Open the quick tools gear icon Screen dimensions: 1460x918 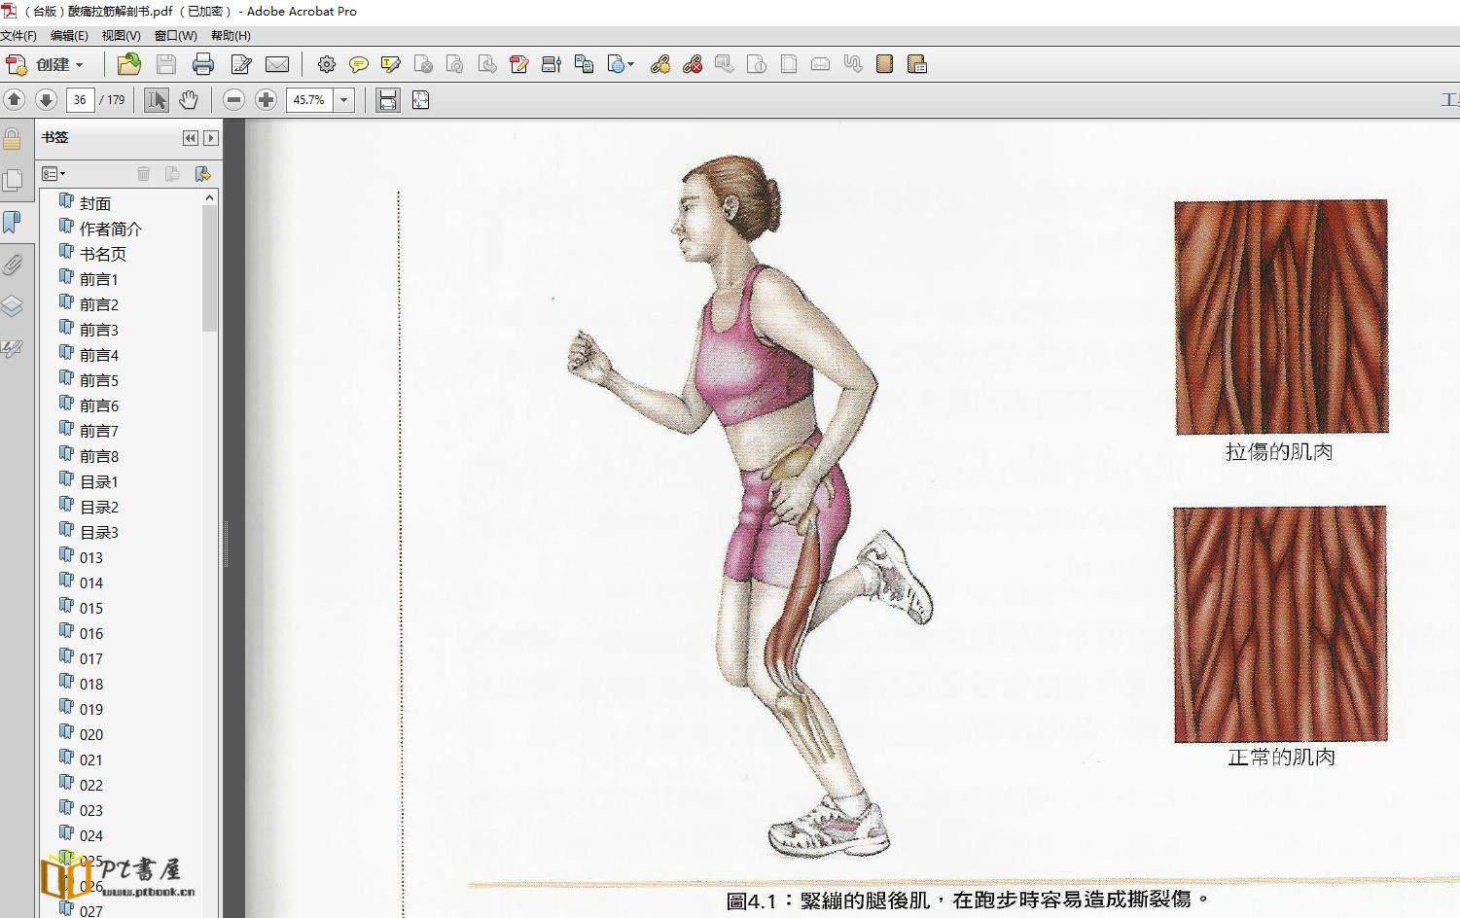coord(327,65)
